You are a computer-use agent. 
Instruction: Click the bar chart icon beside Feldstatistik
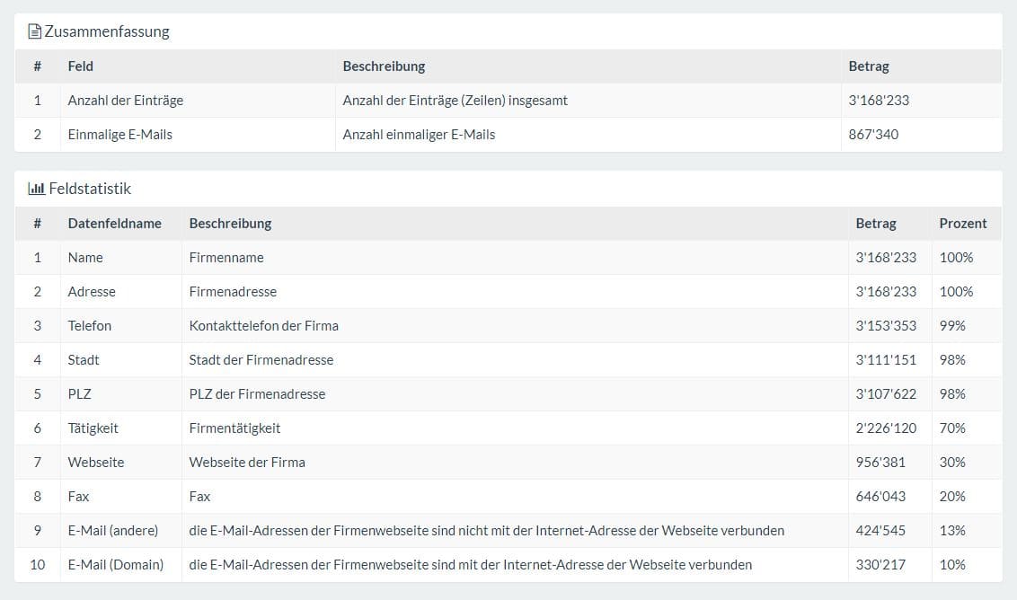tap(36, 189)
